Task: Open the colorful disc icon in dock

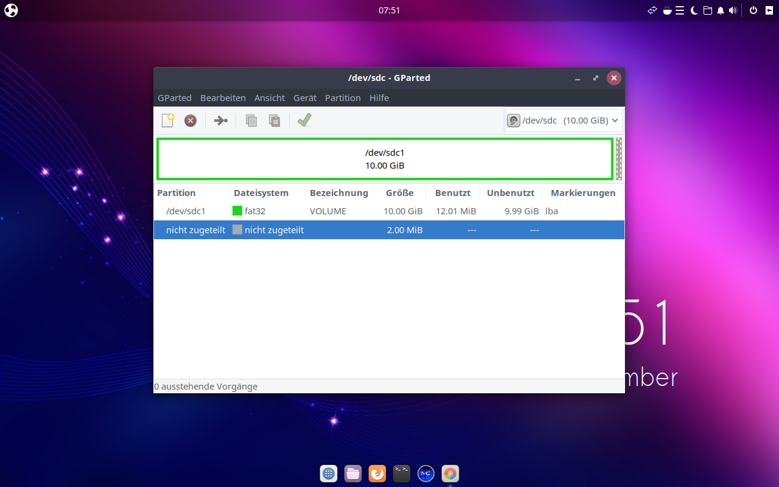Action: (450, 473)
